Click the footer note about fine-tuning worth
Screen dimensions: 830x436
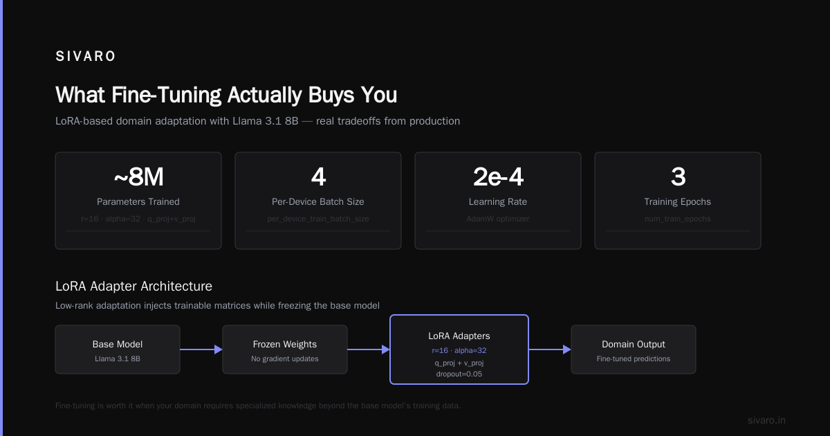pos(258,406)
